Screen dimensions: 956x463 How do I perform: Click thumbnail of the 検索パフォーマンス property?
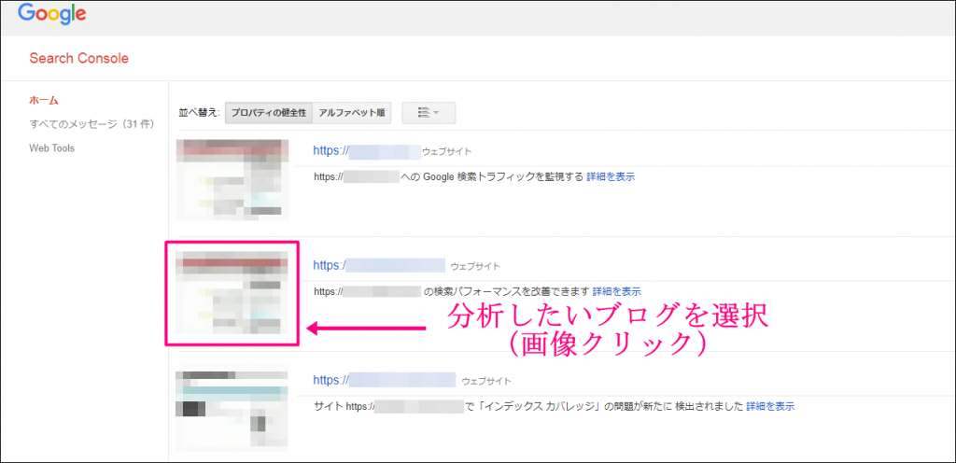pyautogui.click(x=232, y=293)
